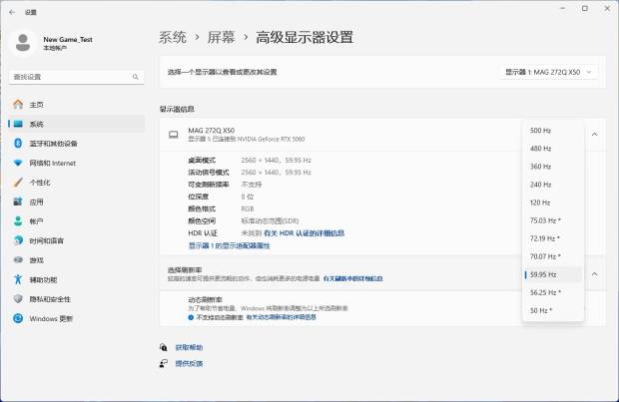Select 500 Hz refresh rate
Image resolution: width=619 pixels, height=402 pixels.
click(x=553, y=131)
